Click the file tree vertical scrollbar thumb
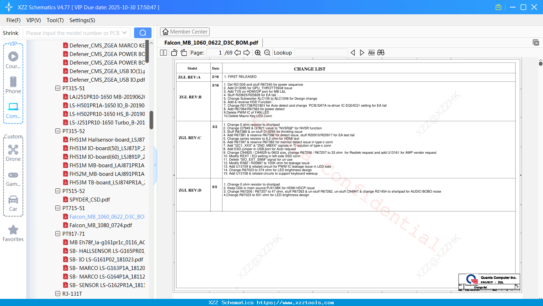Screen dimensions: 543x306 point(151,120)
